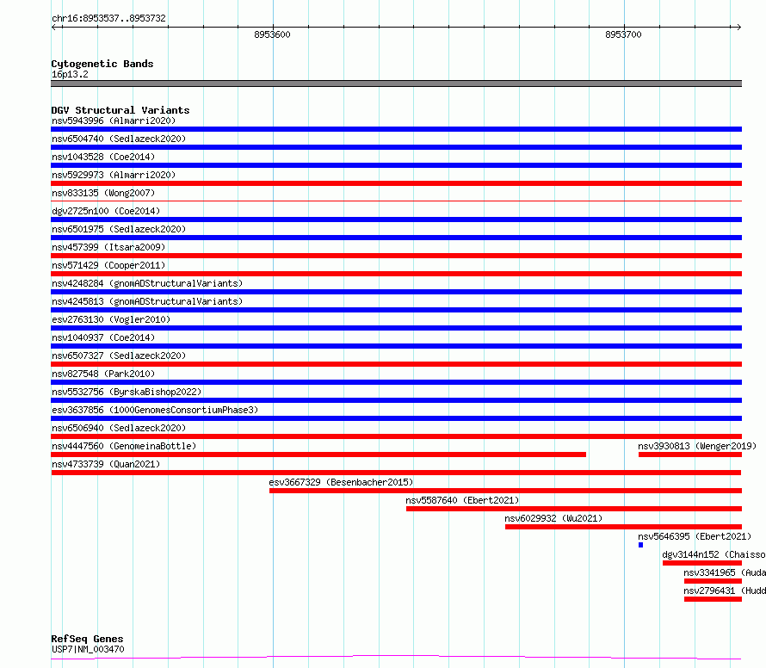
Task: Select the nsv827548 (Park2010) label
Action: [103, 374]
